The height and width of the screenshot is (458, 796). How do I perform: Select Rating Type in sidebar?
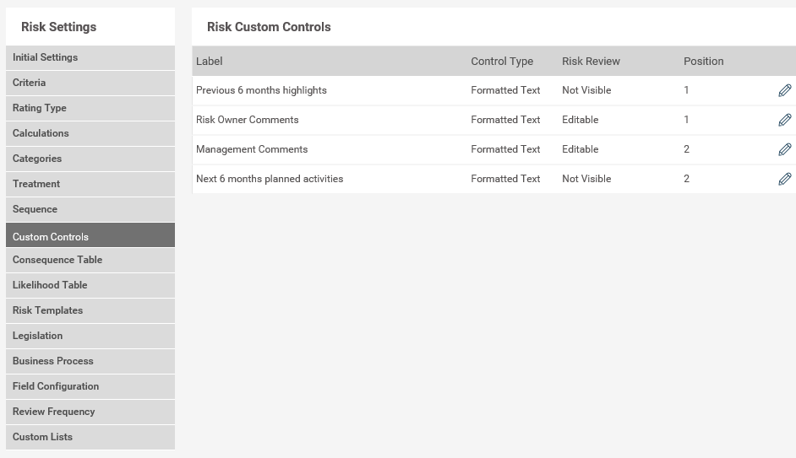pyautogui.click(x=90, y=109)
